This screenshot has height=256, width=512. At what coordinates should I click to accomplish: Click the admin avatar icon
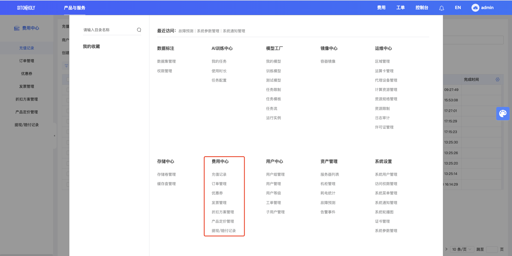pyautogui.click(x=475, y=8)
